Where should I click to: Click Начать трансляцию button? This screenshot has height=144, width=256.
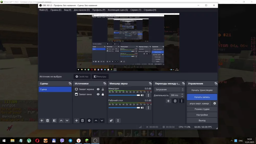coord(202,90)
